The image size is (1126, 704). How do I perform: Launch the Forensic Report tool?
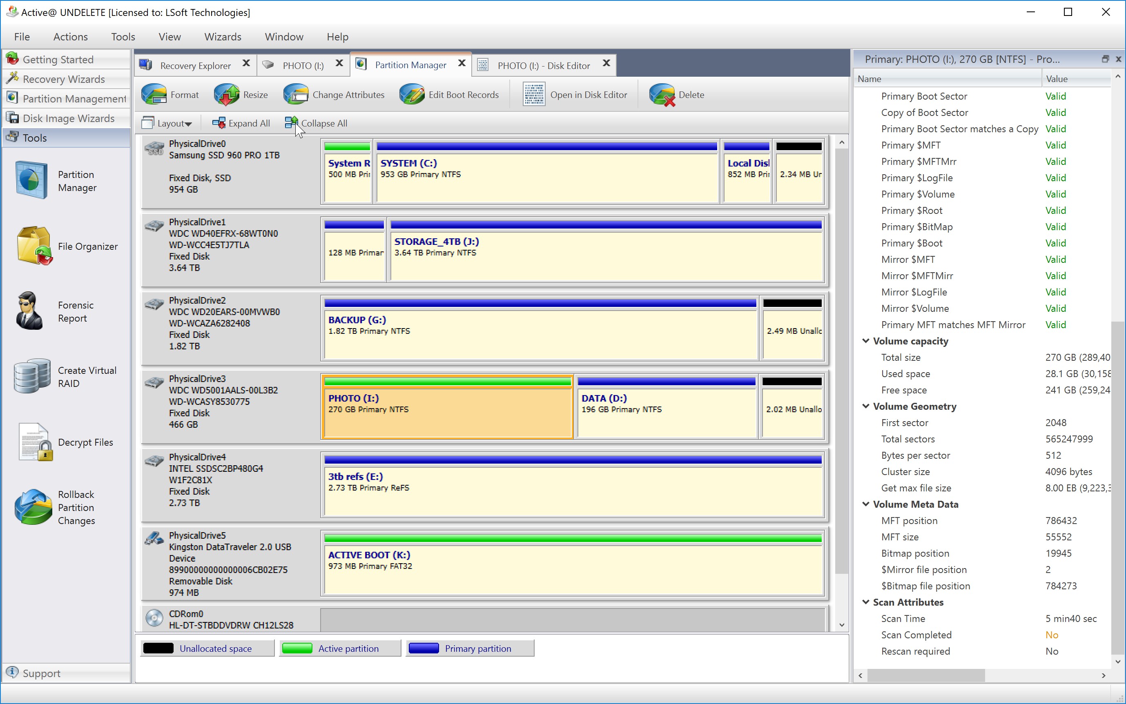tap(30, 311)
